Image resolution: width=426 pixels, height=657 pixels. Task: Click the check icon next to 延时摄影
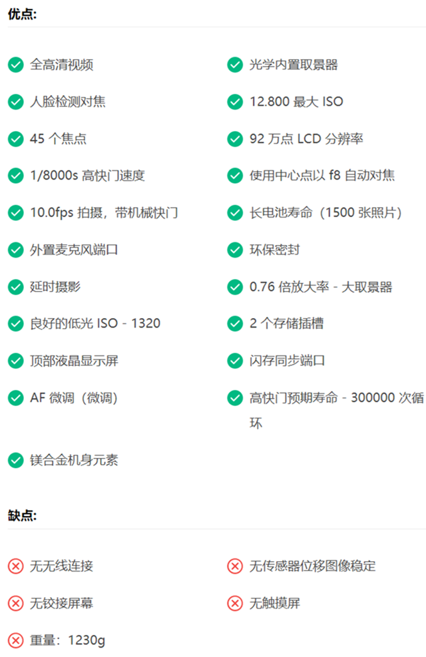coord(15,287)
